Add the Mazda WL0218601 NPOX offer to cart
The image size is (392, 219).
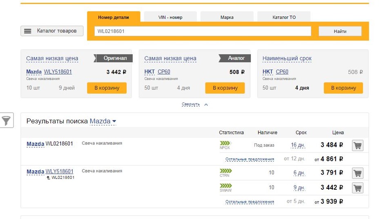pyautogui.click(x=357, y=145)
